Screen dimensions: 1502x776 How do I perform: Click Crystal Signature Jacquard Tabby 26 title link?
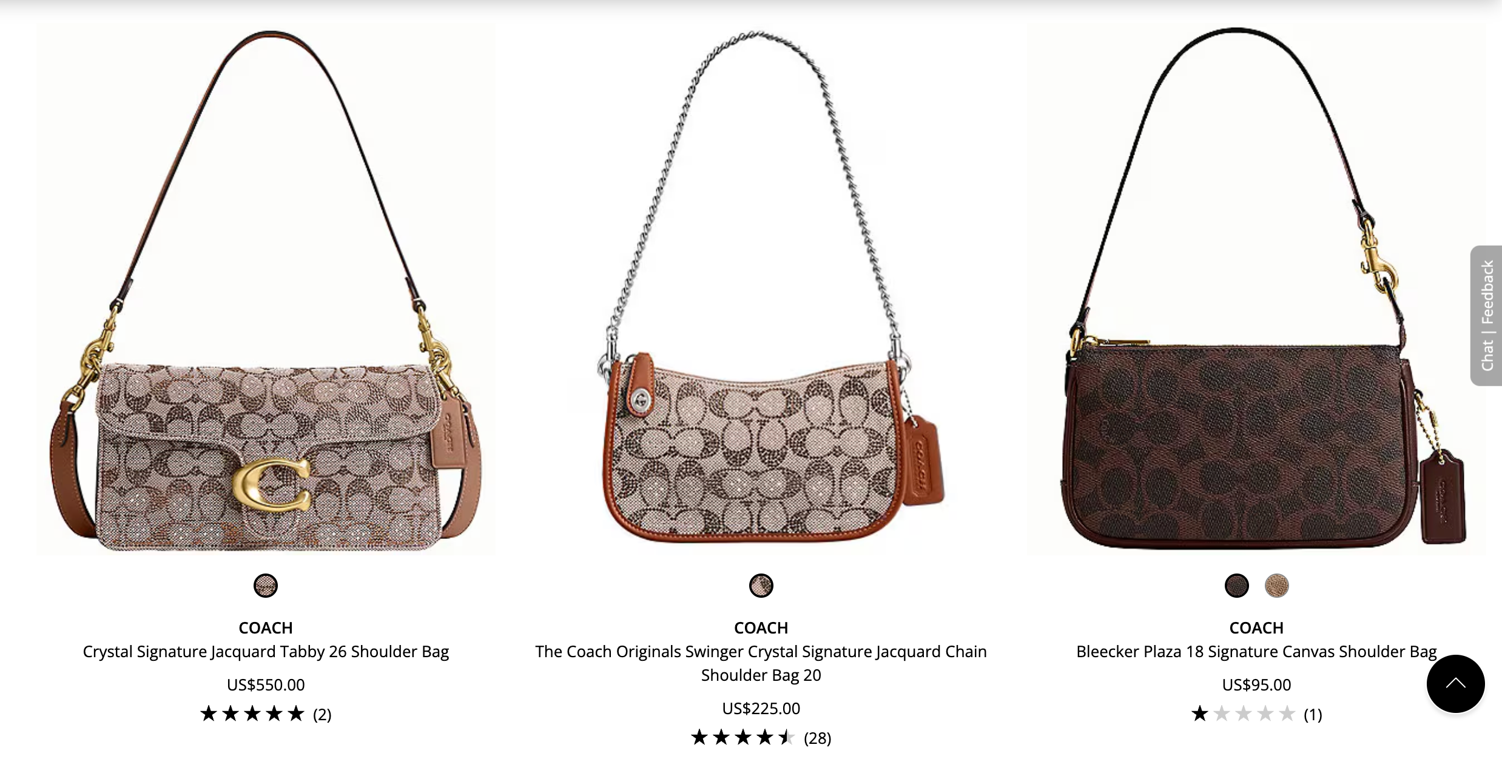[x=266, y=652]
